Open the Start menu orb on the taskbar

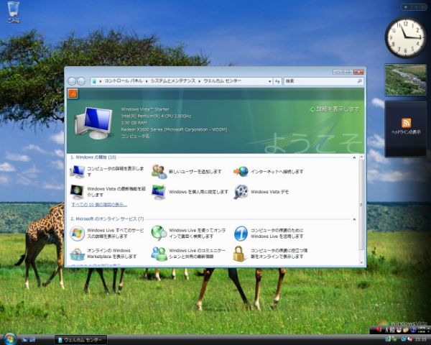[x=10, y=339]
